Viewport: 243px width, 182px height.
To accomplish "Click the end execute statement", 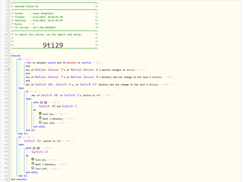I will tap(19, 179).
